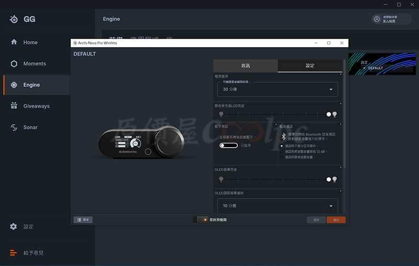Screen dimensions: 419x266
Task: Switch to the 音訊 tab
Action: tap(246, 65)
